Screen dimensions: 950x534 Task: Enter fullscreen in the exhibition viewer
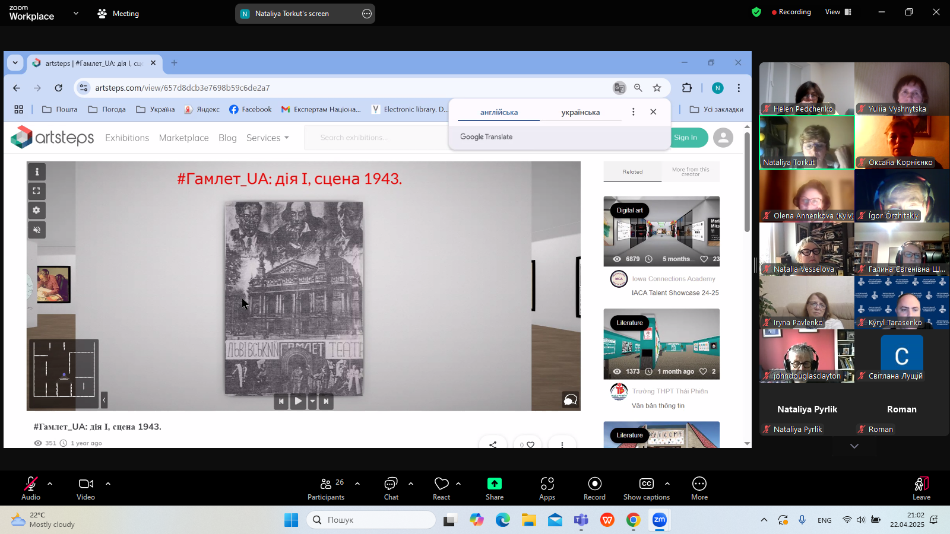click(x=37, y=191)
